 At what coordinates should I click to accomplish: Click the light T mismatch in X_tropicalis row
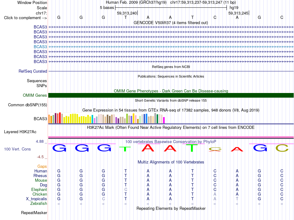[x=237, y=199]
